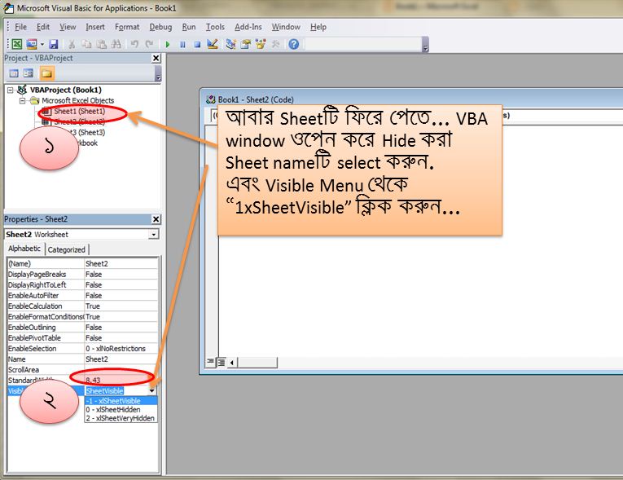Open Sheet2 Worksheet object dropdown
This screenshot has width=623, height=480.
(x=154, y=235)
